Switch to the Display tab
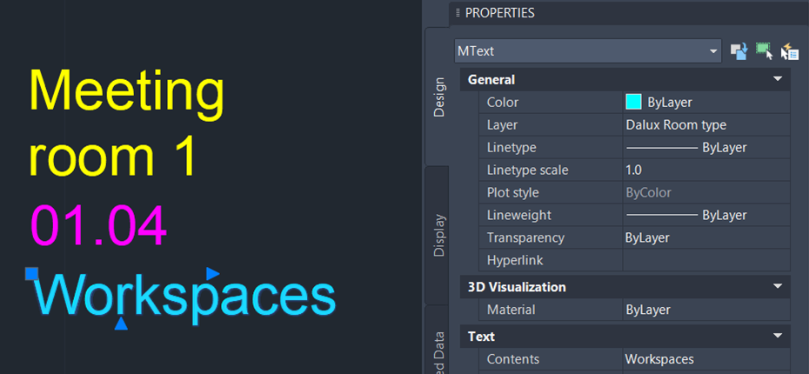Screen dimensions: 809x374 438,235
